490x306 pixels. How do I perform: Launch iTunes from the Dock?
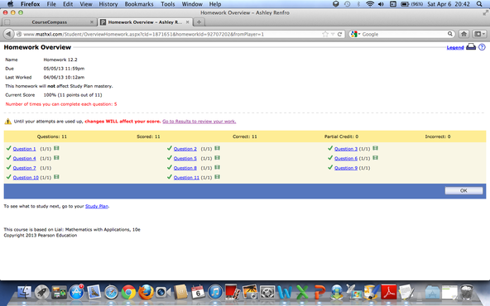click(x=215, y=292)
